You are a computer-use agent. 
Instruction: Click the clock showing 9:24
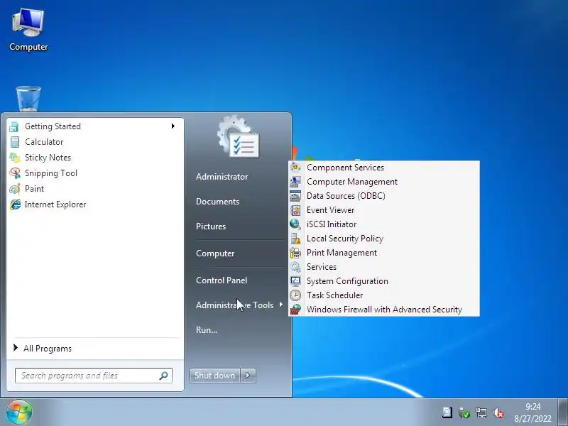(x=532, y=413)
